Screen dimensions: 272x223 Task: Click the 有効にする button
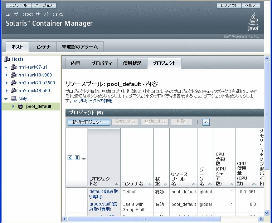[125, 122]
